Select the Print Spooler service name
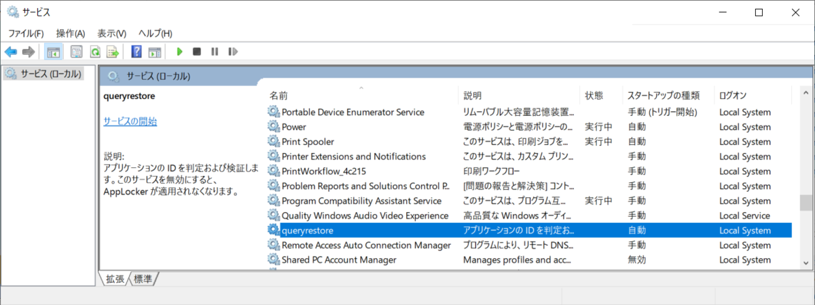 click(308, 142)
